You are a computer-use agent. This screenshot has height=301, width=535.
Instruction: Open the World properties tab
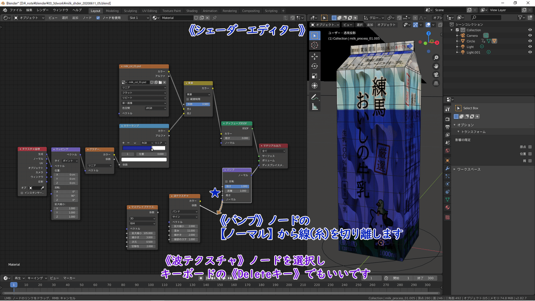coord(448,151)
